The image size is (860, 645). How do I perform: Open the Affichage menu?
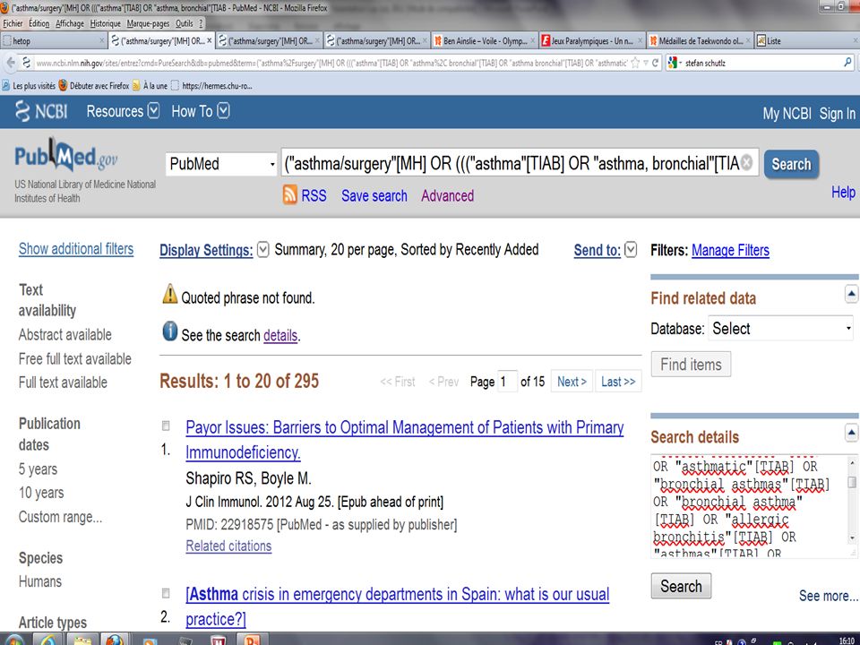pyautogui.click(x=70, y=23)
